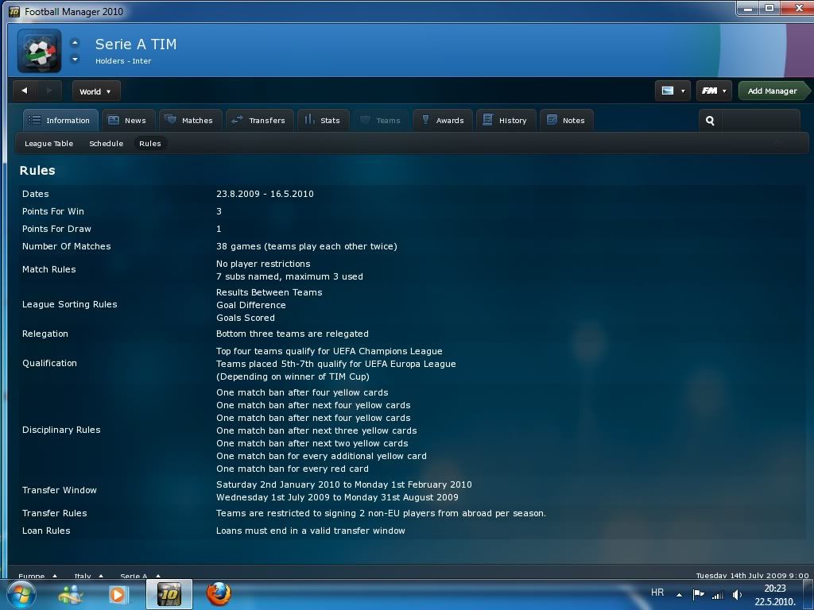
Task: Step to previous competition with up arrow
Action: [x=75, y=43]
